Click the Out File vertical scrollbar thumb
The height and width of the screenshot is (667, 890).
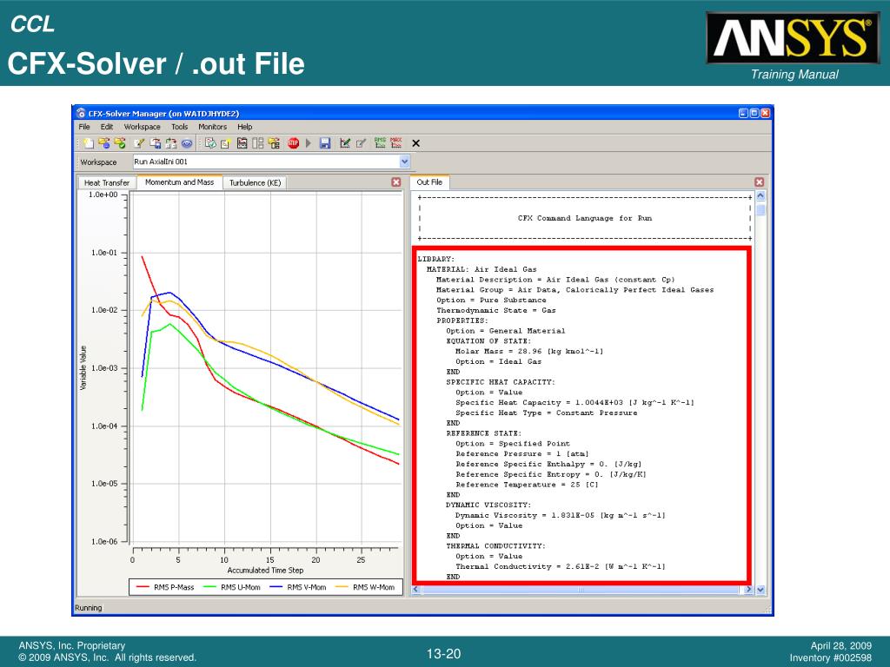(760, 209)
